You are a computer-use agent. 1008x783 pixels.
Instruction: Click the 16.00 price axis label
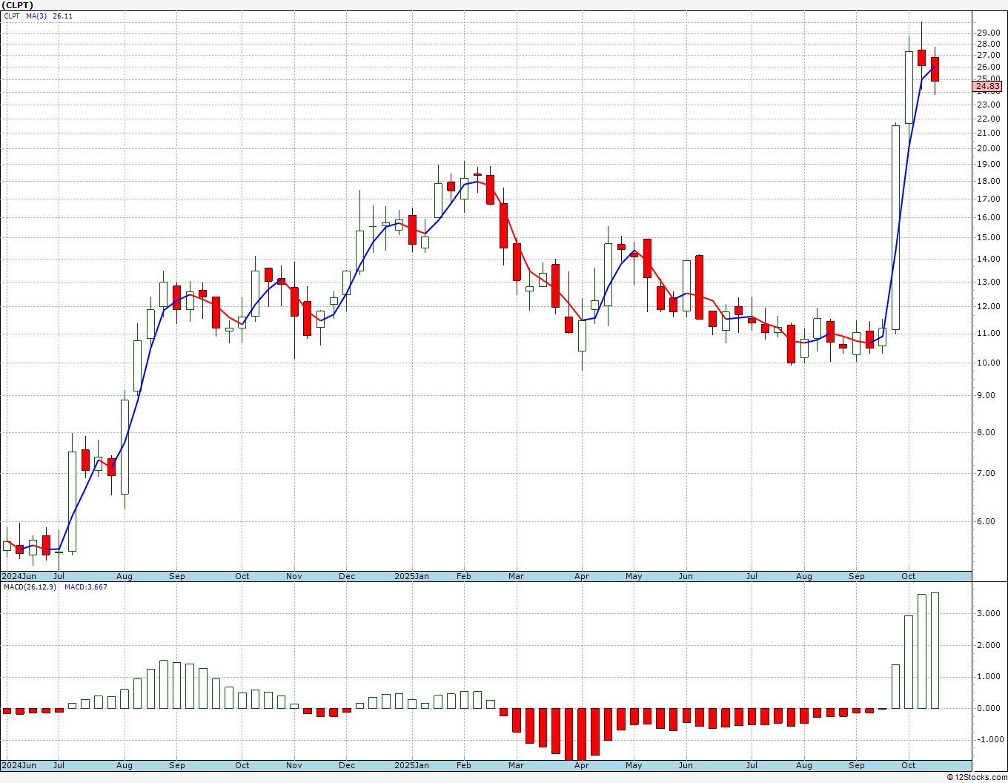[x=988, y=218]
